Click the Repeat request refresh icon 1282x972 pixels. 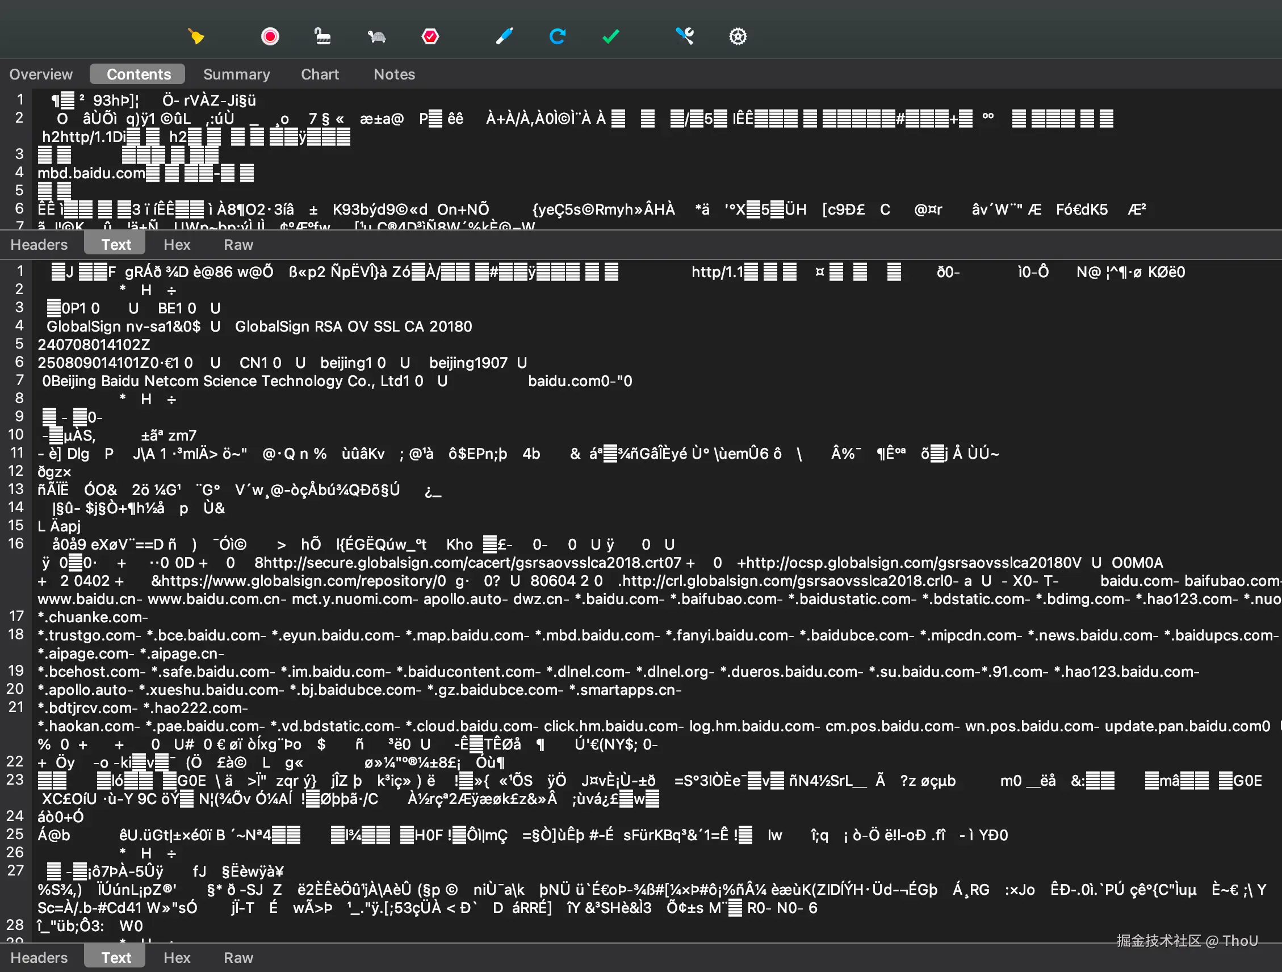click(557, 36)
